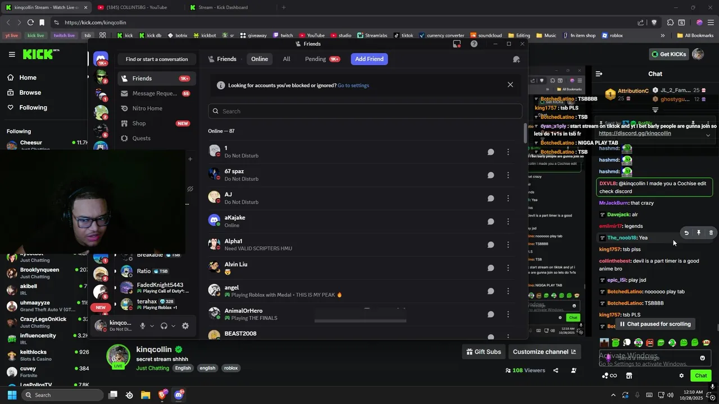Viewport: 719px width, 404px height.
Task: Send message with green Chat button
Action: 701,375
